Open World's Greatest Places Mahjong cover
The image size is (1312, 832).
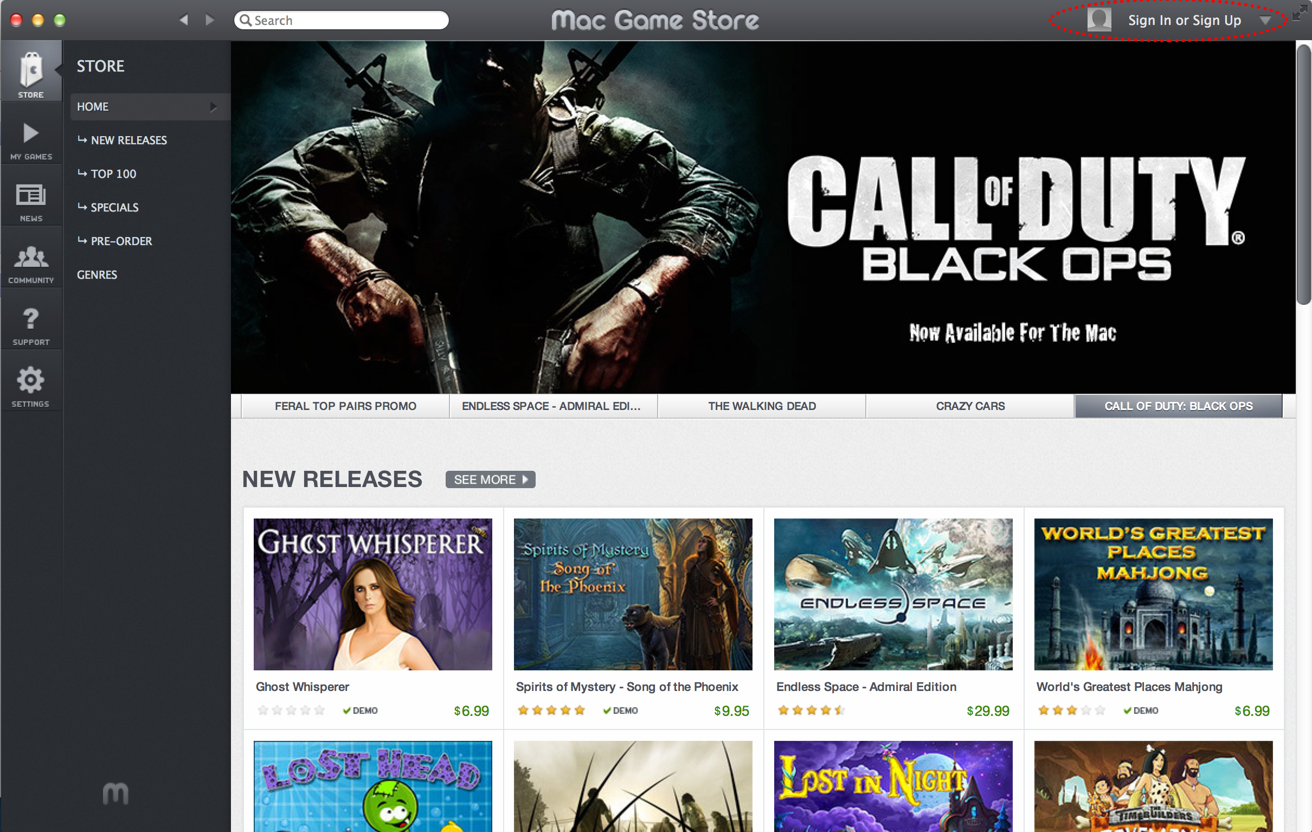tap(1154, 594)
